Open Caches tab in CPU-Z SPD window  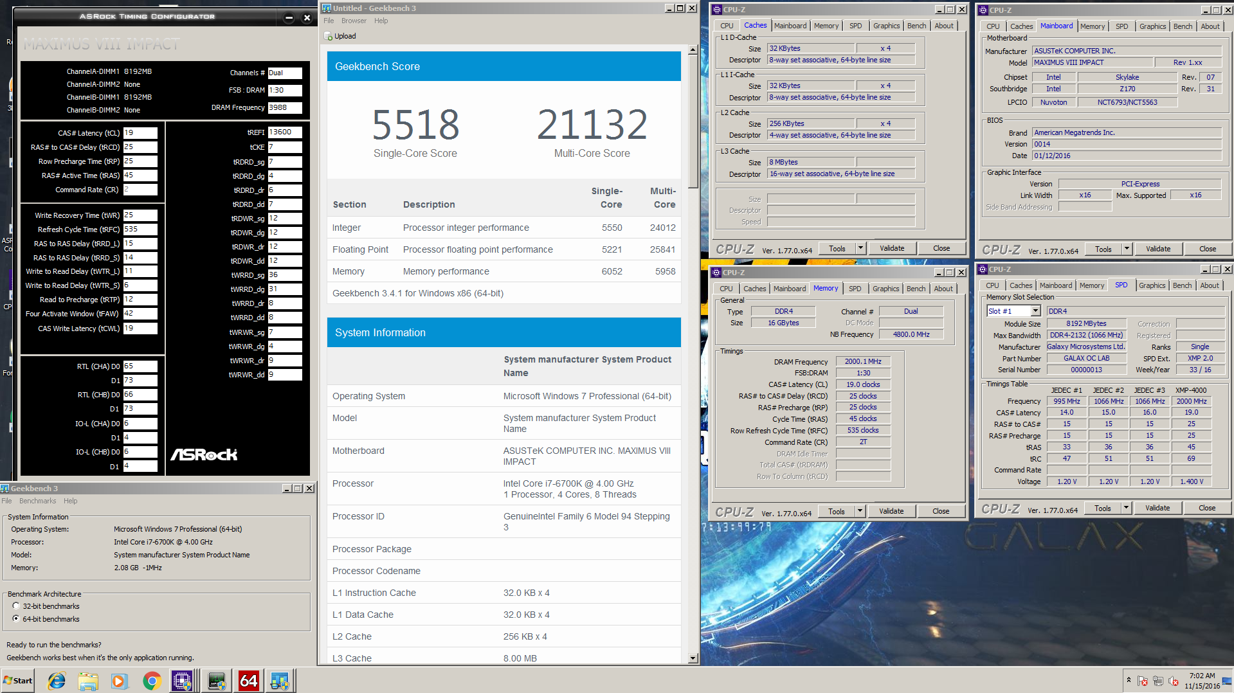[x=1021, y=285]
